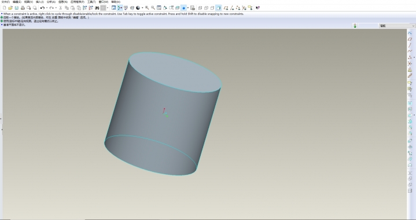Click the new document button
Image resolution: width=416 pixels, height=220 pixels.
click(x=4, y=8)
